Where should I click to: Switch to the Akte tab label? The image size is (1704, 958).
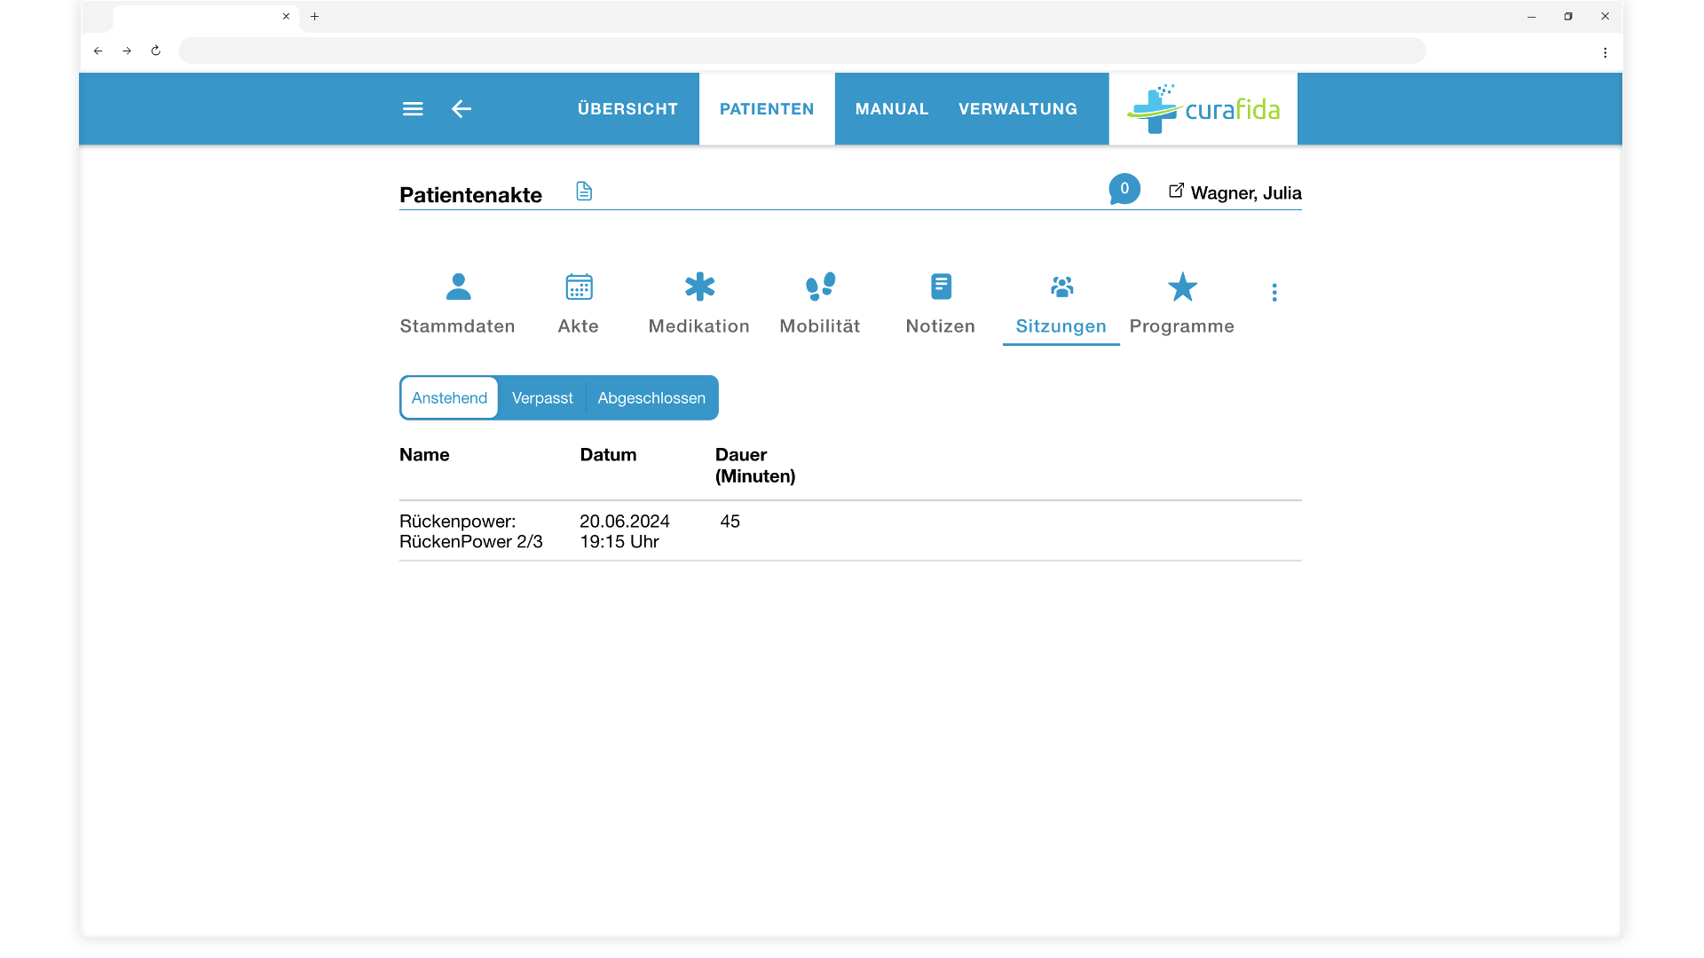[x=579, y=326]
